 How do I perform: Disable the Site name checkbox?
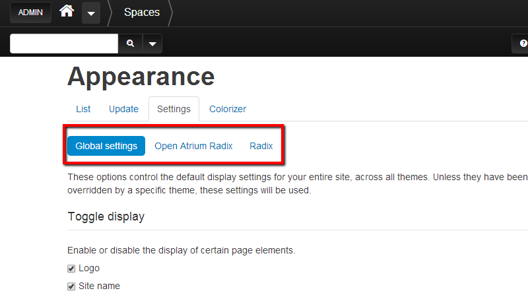[71, 286]
